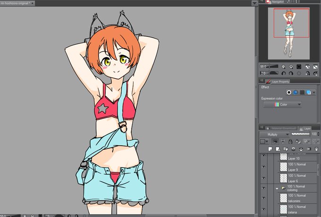Screen dimensions: 321x217
Task: Create a new layer folder
Action: [286, 149]
